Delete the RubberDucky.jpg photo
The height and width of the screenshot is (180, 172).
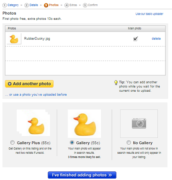click(x=156, y=38)
